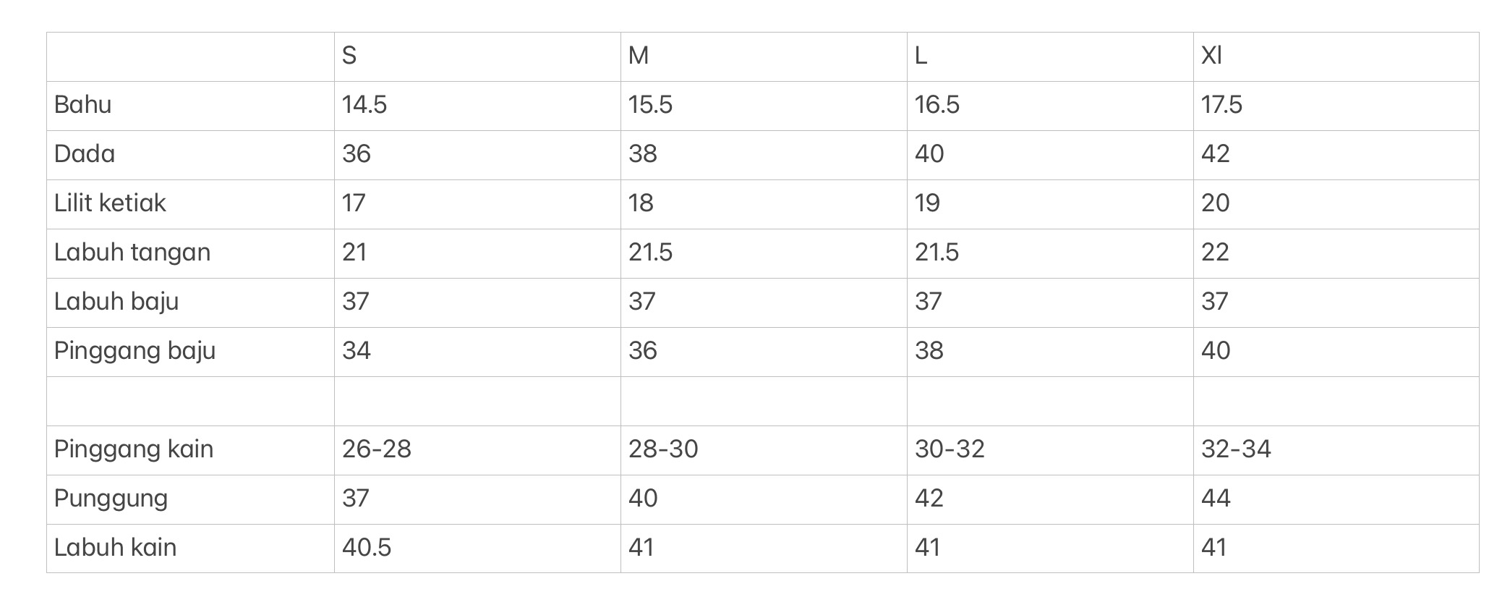The width and height of the screenshot is (1510, 597).
Task: Click the 32-34 cell in XI column
Action: tap(1236, 449)
